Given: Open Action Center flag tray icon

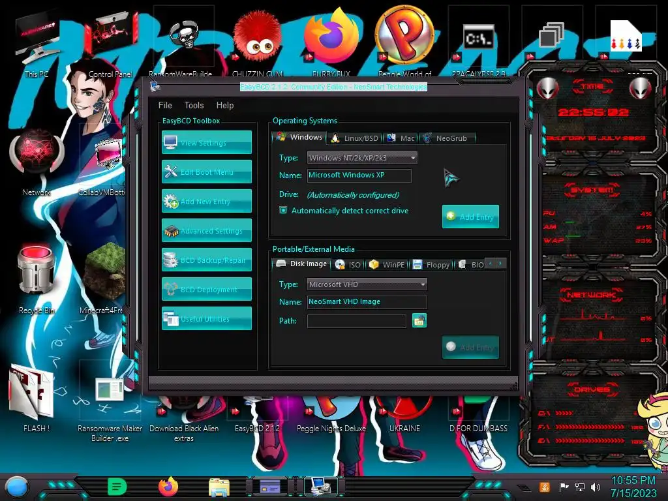Looking at the screenshot, I should tap(564, 487).
